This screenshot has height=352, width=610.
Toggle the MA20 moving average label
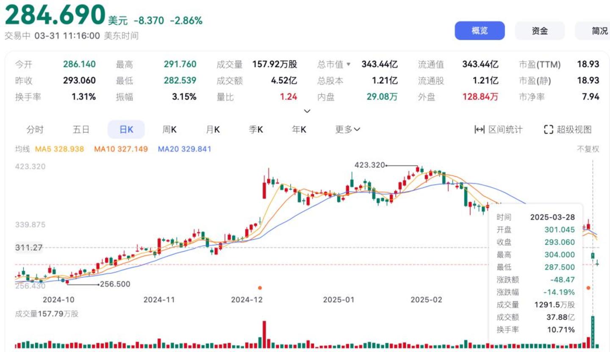184,149
